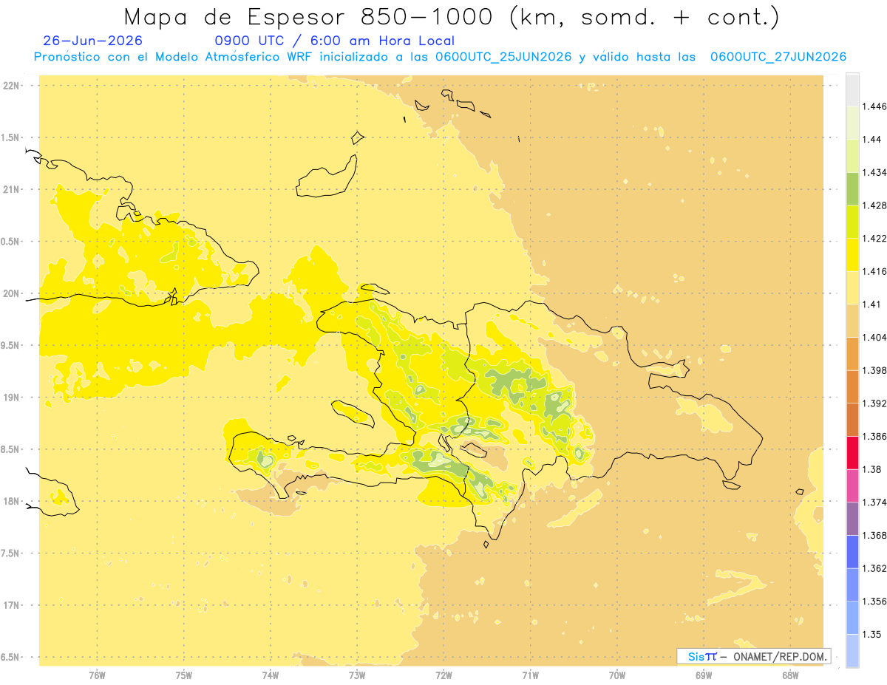The height and width of the screenshot is (685, 887).
Task: Click the colorbar value "1.41"
Action: coord(872,304)
